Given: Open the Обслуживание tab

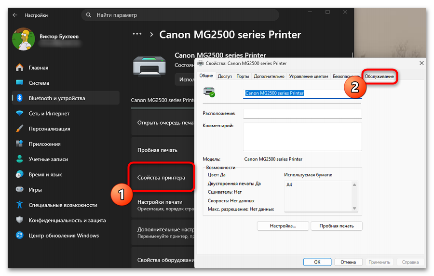Looking at the screenshot, I should [379, 76].
